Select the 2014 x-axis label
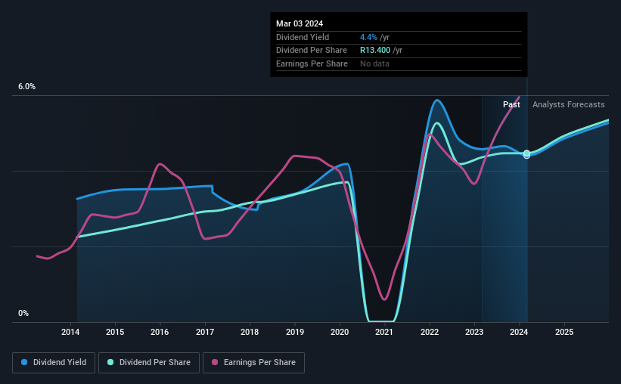This screenshot has width=621, height=384. (x=70, y=332)
